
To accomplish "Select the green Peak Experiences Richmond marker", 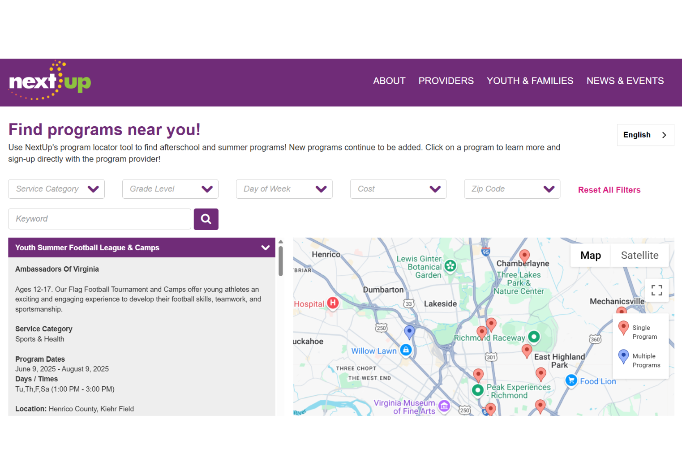I will (x=478, y=390).
